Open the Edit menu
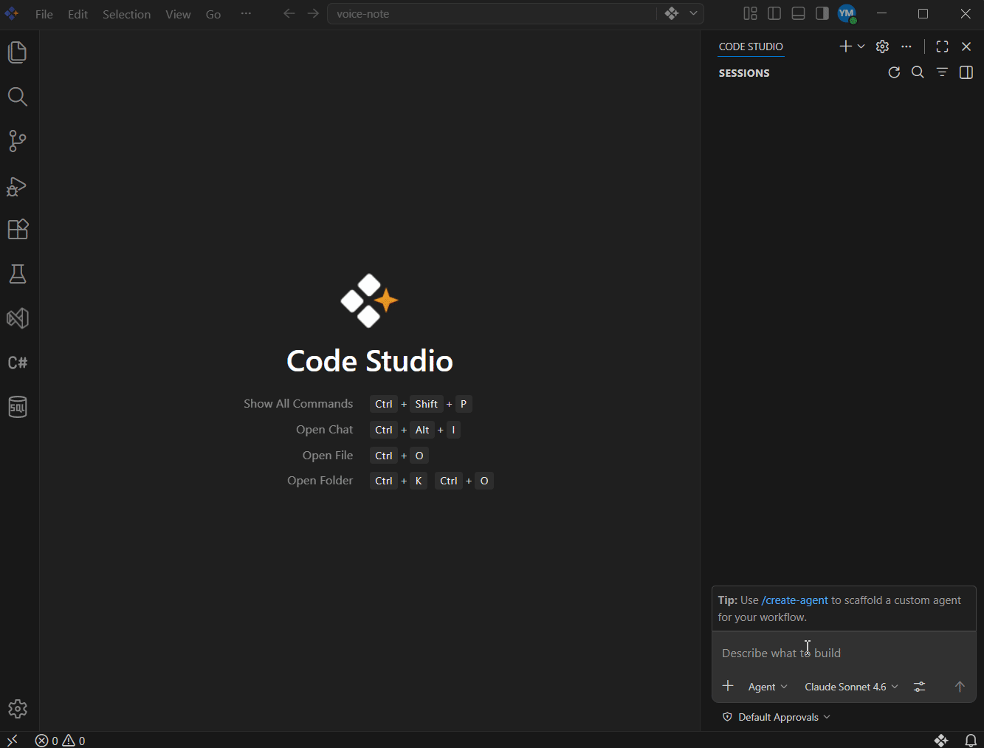Image resolution: width=984 pixels, height=748 pixels. (78, 14)
